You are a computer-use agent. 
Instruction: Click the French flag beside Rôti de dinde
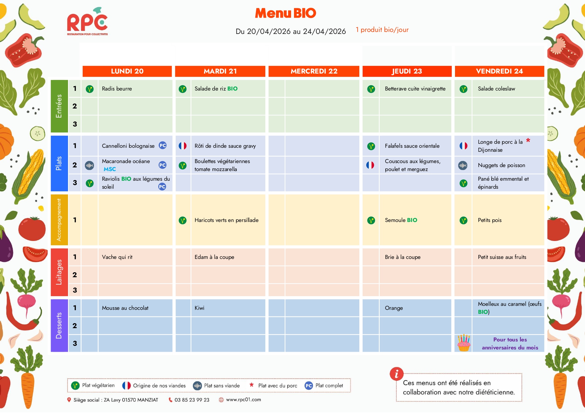(x=183, y=146)
